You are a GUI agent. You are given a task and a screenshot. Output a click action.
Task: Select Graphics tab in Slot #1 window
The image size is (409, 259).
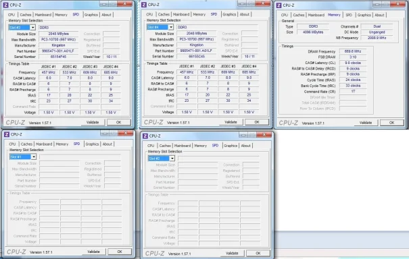point(92,144)
